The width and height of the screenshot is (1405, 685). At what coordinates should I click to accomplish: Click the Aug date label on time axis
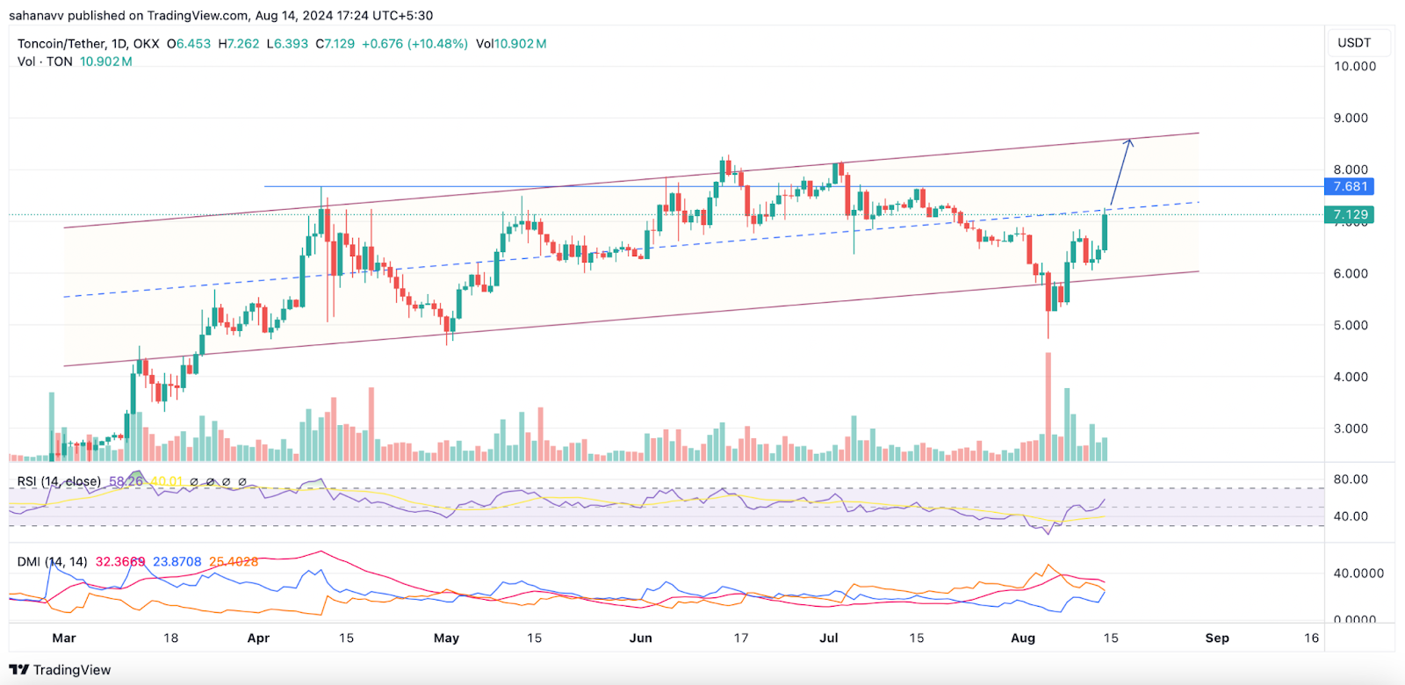1023,638
